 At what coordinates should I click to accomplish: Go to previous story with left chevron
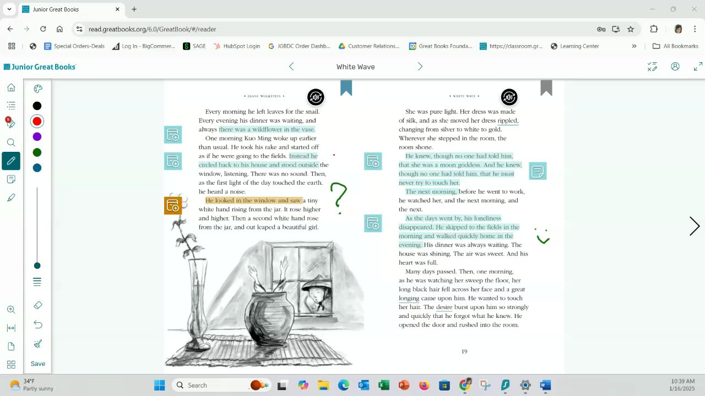pyautogui.click(x=291, y=67)
